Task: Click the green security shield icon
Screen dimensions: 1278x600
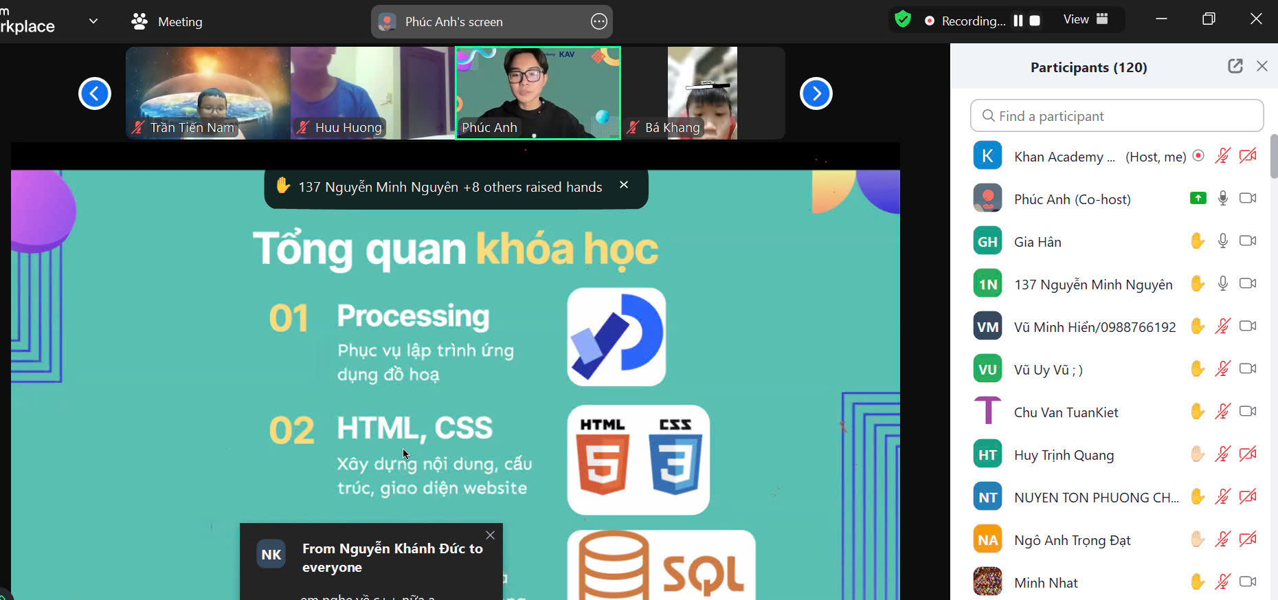Action: [903, 19]
